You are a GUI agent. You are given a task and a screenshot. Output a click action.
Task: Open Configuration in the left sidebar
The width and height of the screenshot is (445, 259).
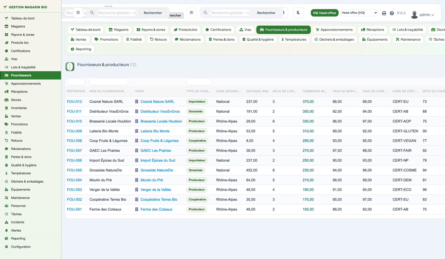point(30,247)
